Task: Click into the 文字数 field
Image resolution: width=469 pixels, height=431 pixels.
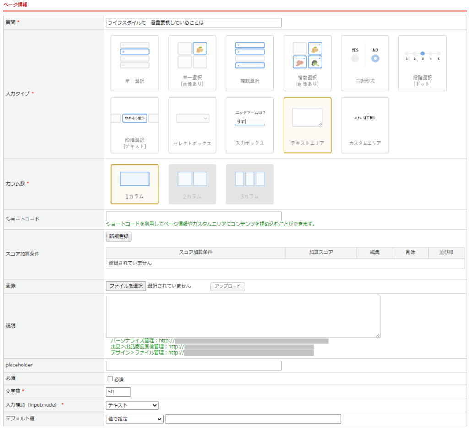Action: [x=118, y=392]
